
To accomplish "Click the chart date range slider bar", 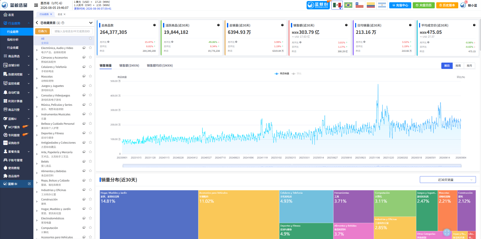I will point(292,166).
